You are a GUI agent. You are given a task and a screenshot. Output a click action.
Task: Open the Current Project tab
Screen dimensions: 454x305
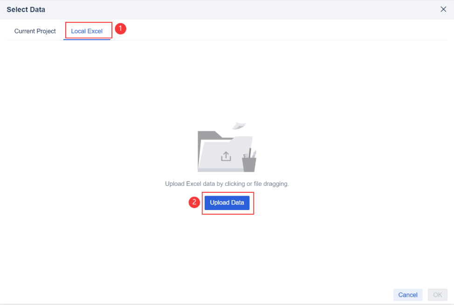(x=35, y=31)
